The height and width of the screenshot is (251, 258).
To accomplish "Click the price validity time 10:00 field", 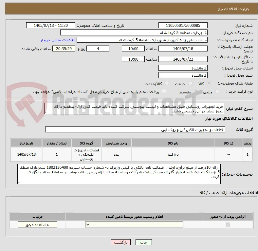I will 133,59.
